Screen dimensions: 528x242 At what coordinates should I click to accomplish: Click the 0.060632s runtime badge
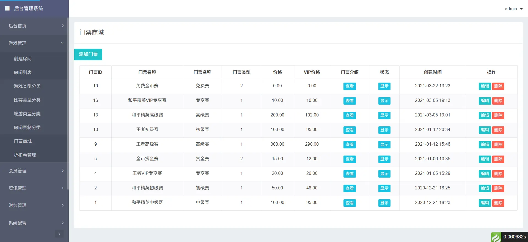(515, 237)
